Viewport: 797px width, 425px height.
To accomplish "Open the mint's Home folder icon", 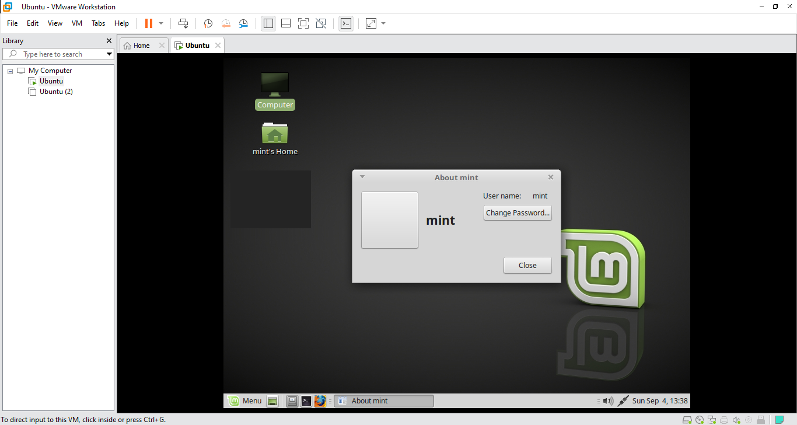I will point(275,139).
